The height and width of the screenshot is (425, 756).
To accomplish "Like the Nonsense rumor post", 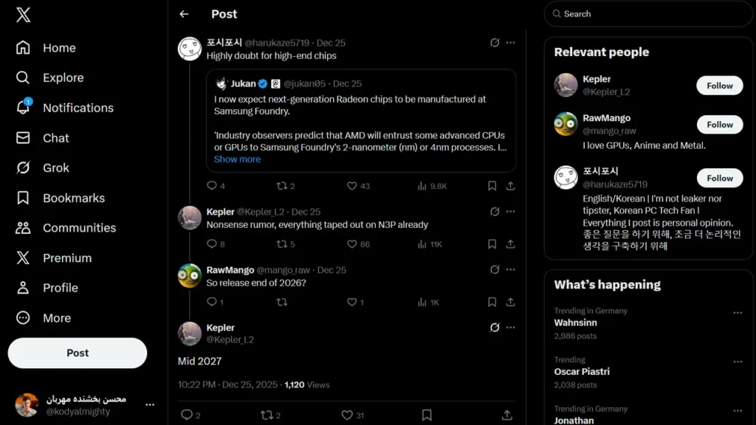I will click(x=352, y=243).
